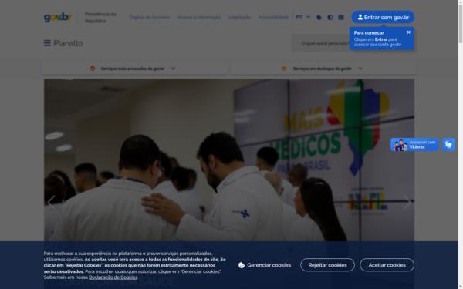Viewport: 463px width, 289px height.
Task: Expand 'Serviços em destaque do govbr'
Action: (x=324, y=69)
